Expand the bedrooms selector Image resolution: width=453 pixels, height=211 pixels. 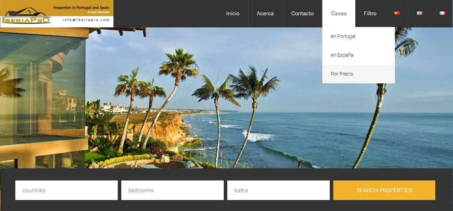(172, 190)
